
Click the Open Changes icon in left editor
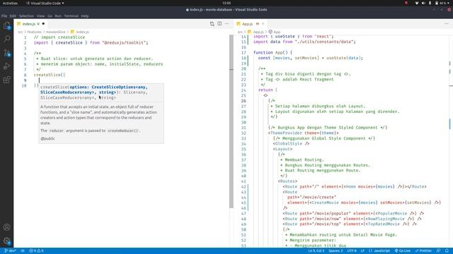tap(212, 24)
